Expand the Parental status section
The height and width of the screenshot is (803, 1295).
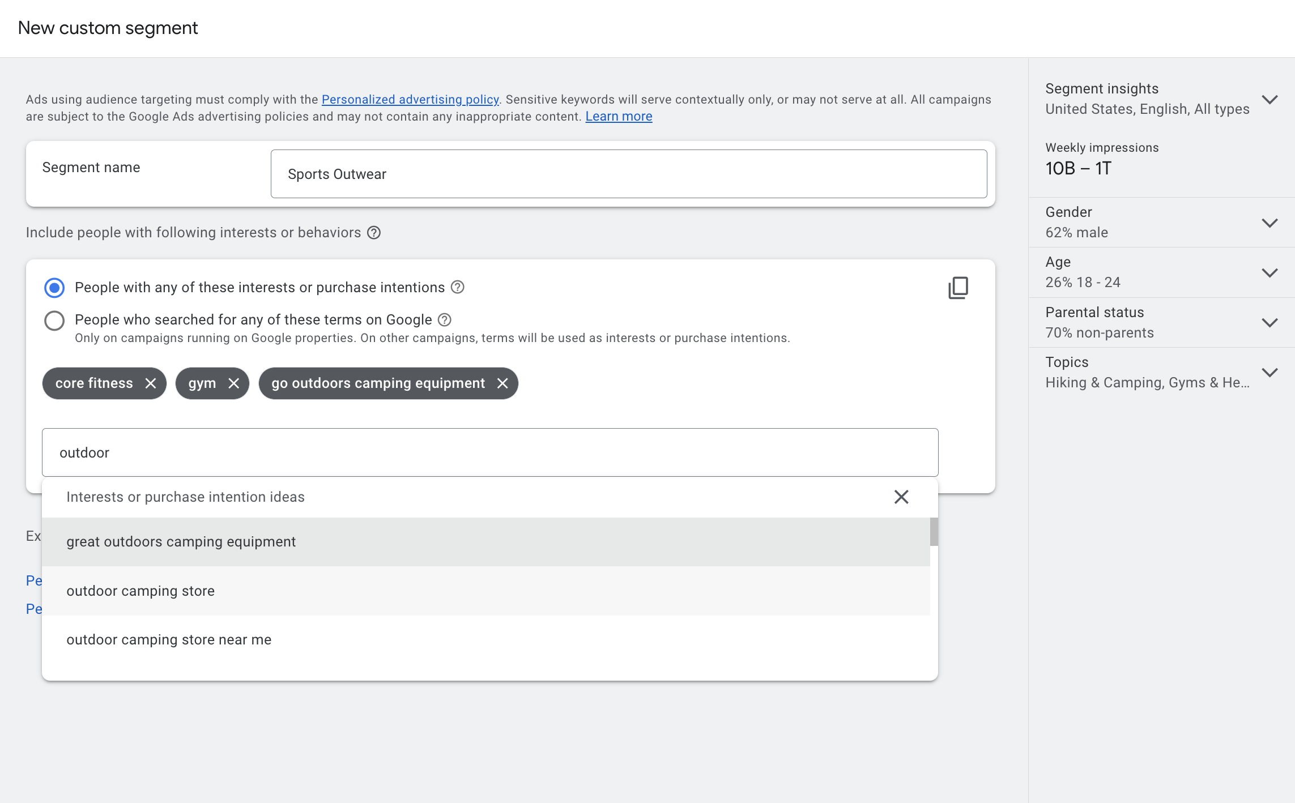pyautogui.click(x=1270, y=322)
